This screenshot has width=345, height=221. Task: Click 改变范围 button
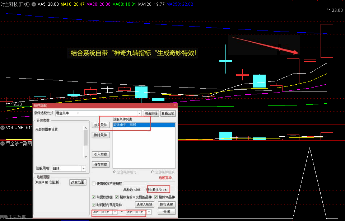tap(78, 182)
